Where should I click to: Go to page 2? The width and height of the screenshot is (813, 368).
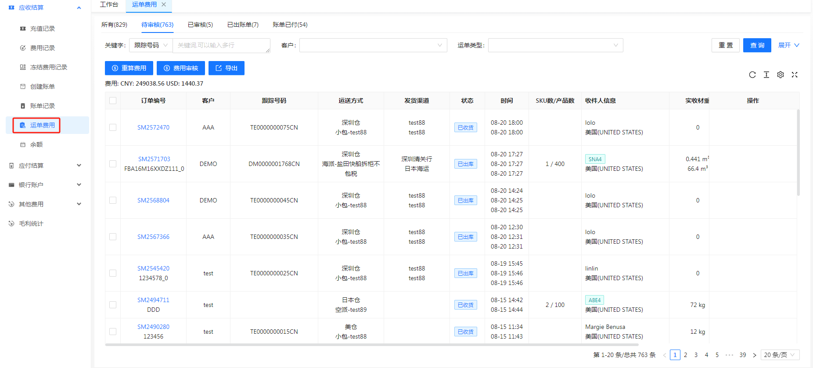pyautogui.click(x=685, y=355)
